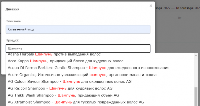
Task: Close the Дневник dialog with the × icon
Action: [x=151, y=6]
